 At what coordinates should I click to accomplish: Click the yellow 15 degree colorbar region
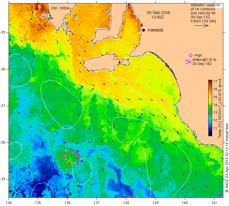pos(210,97)
